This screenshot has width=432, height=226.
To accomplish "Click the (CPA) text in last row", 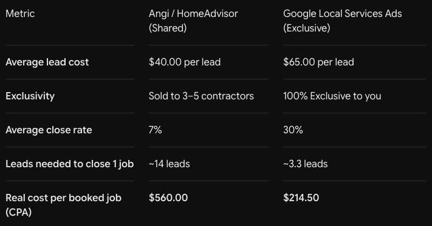I will (x=18, y=212).
